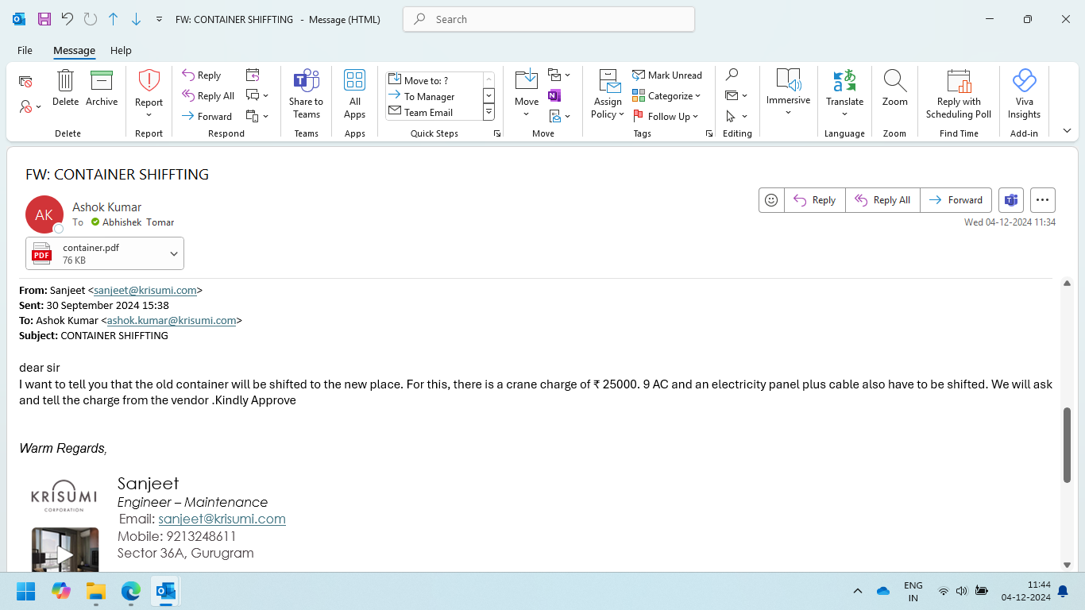Archive this email message

click(102, 82)
